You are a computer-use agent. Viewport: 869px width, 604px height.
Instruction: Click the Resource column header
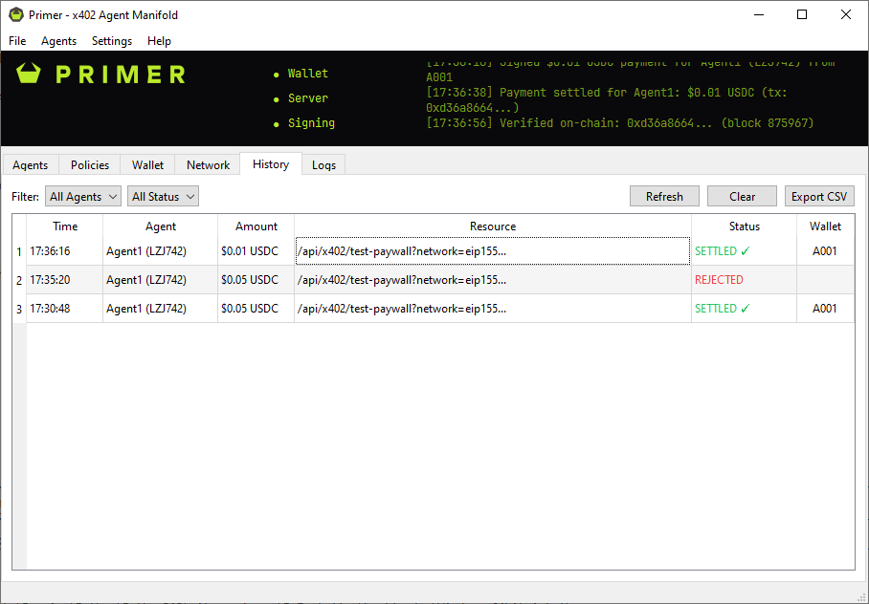[493, 226]
